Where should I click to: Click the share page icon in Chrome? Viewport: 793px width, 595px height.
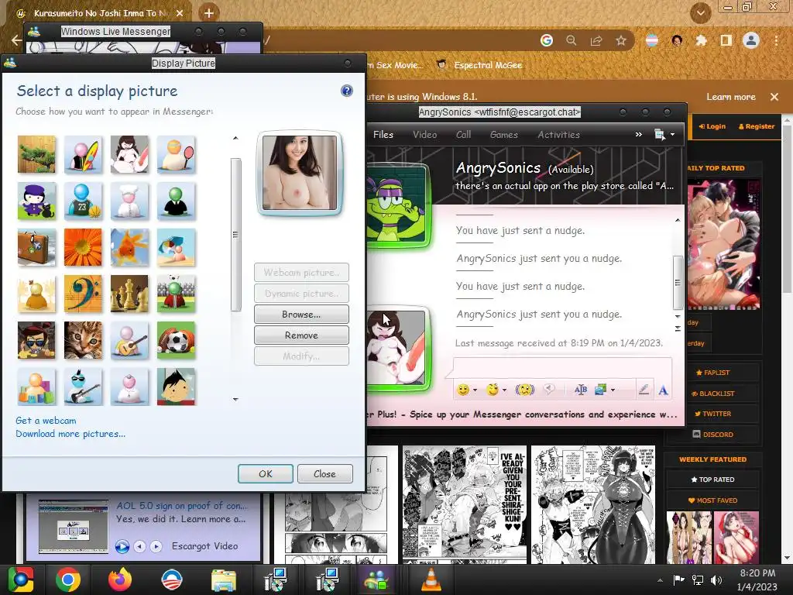(x=596, y=40)
